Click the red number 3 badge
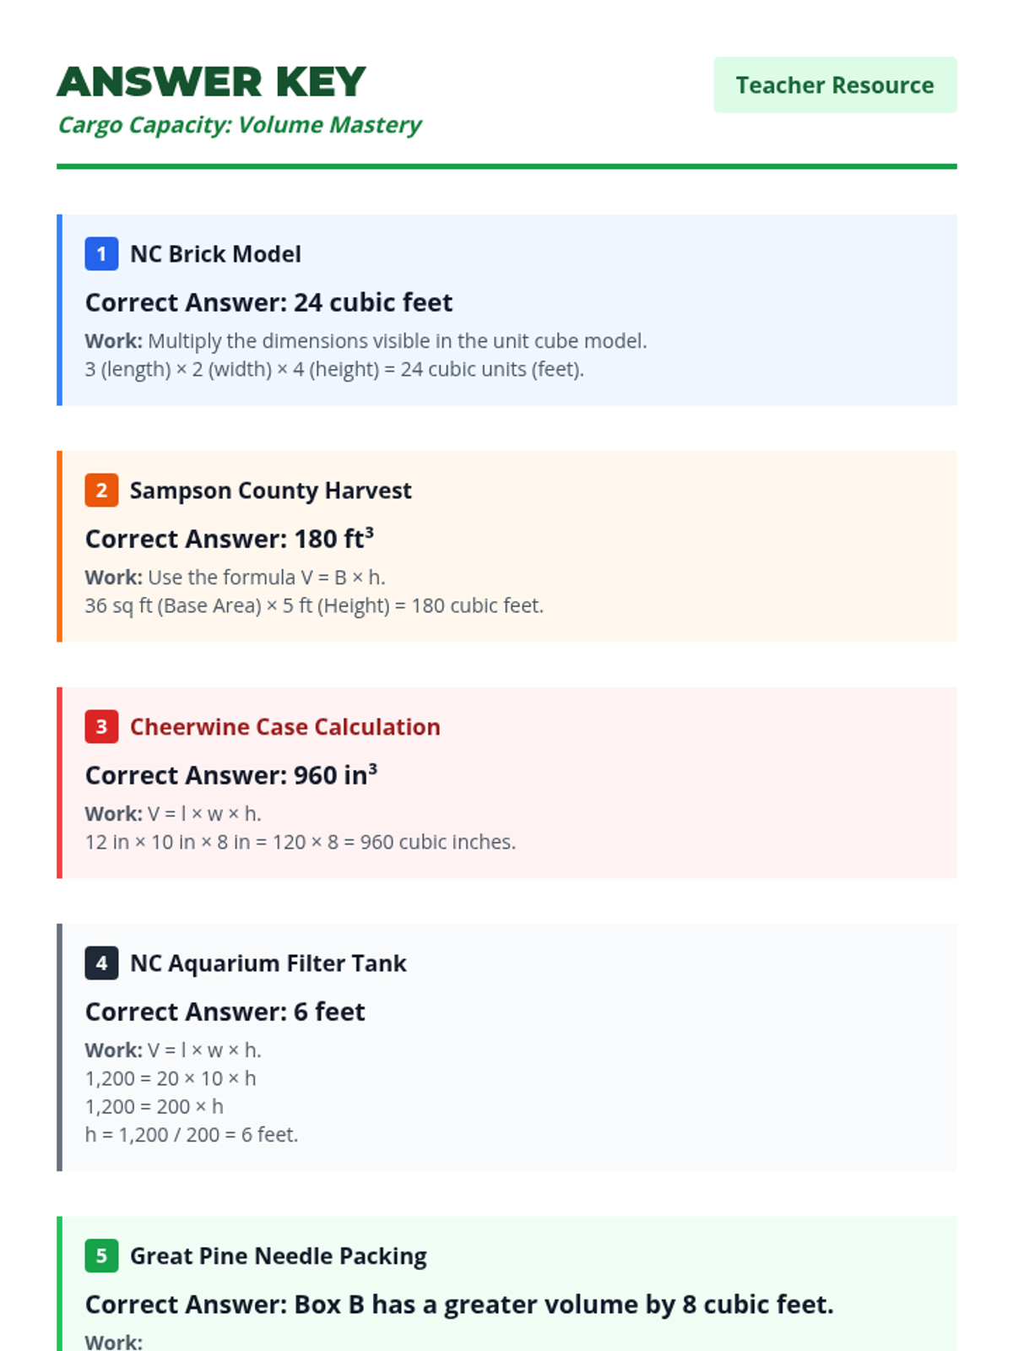The image size is (1013, 1351). pyautogui.click(x=101, y=727)
